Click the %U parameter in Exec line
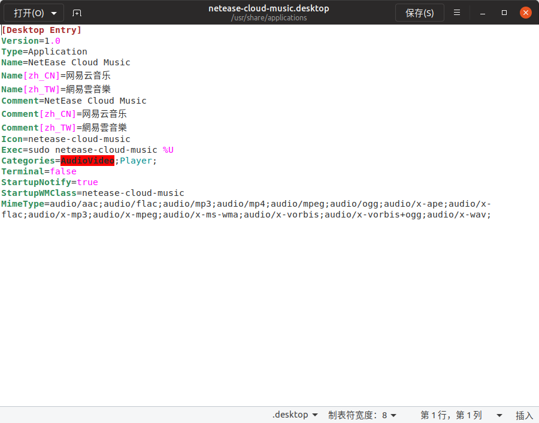Viewport: 539px width, 423px height. click(x=168, y=150)
